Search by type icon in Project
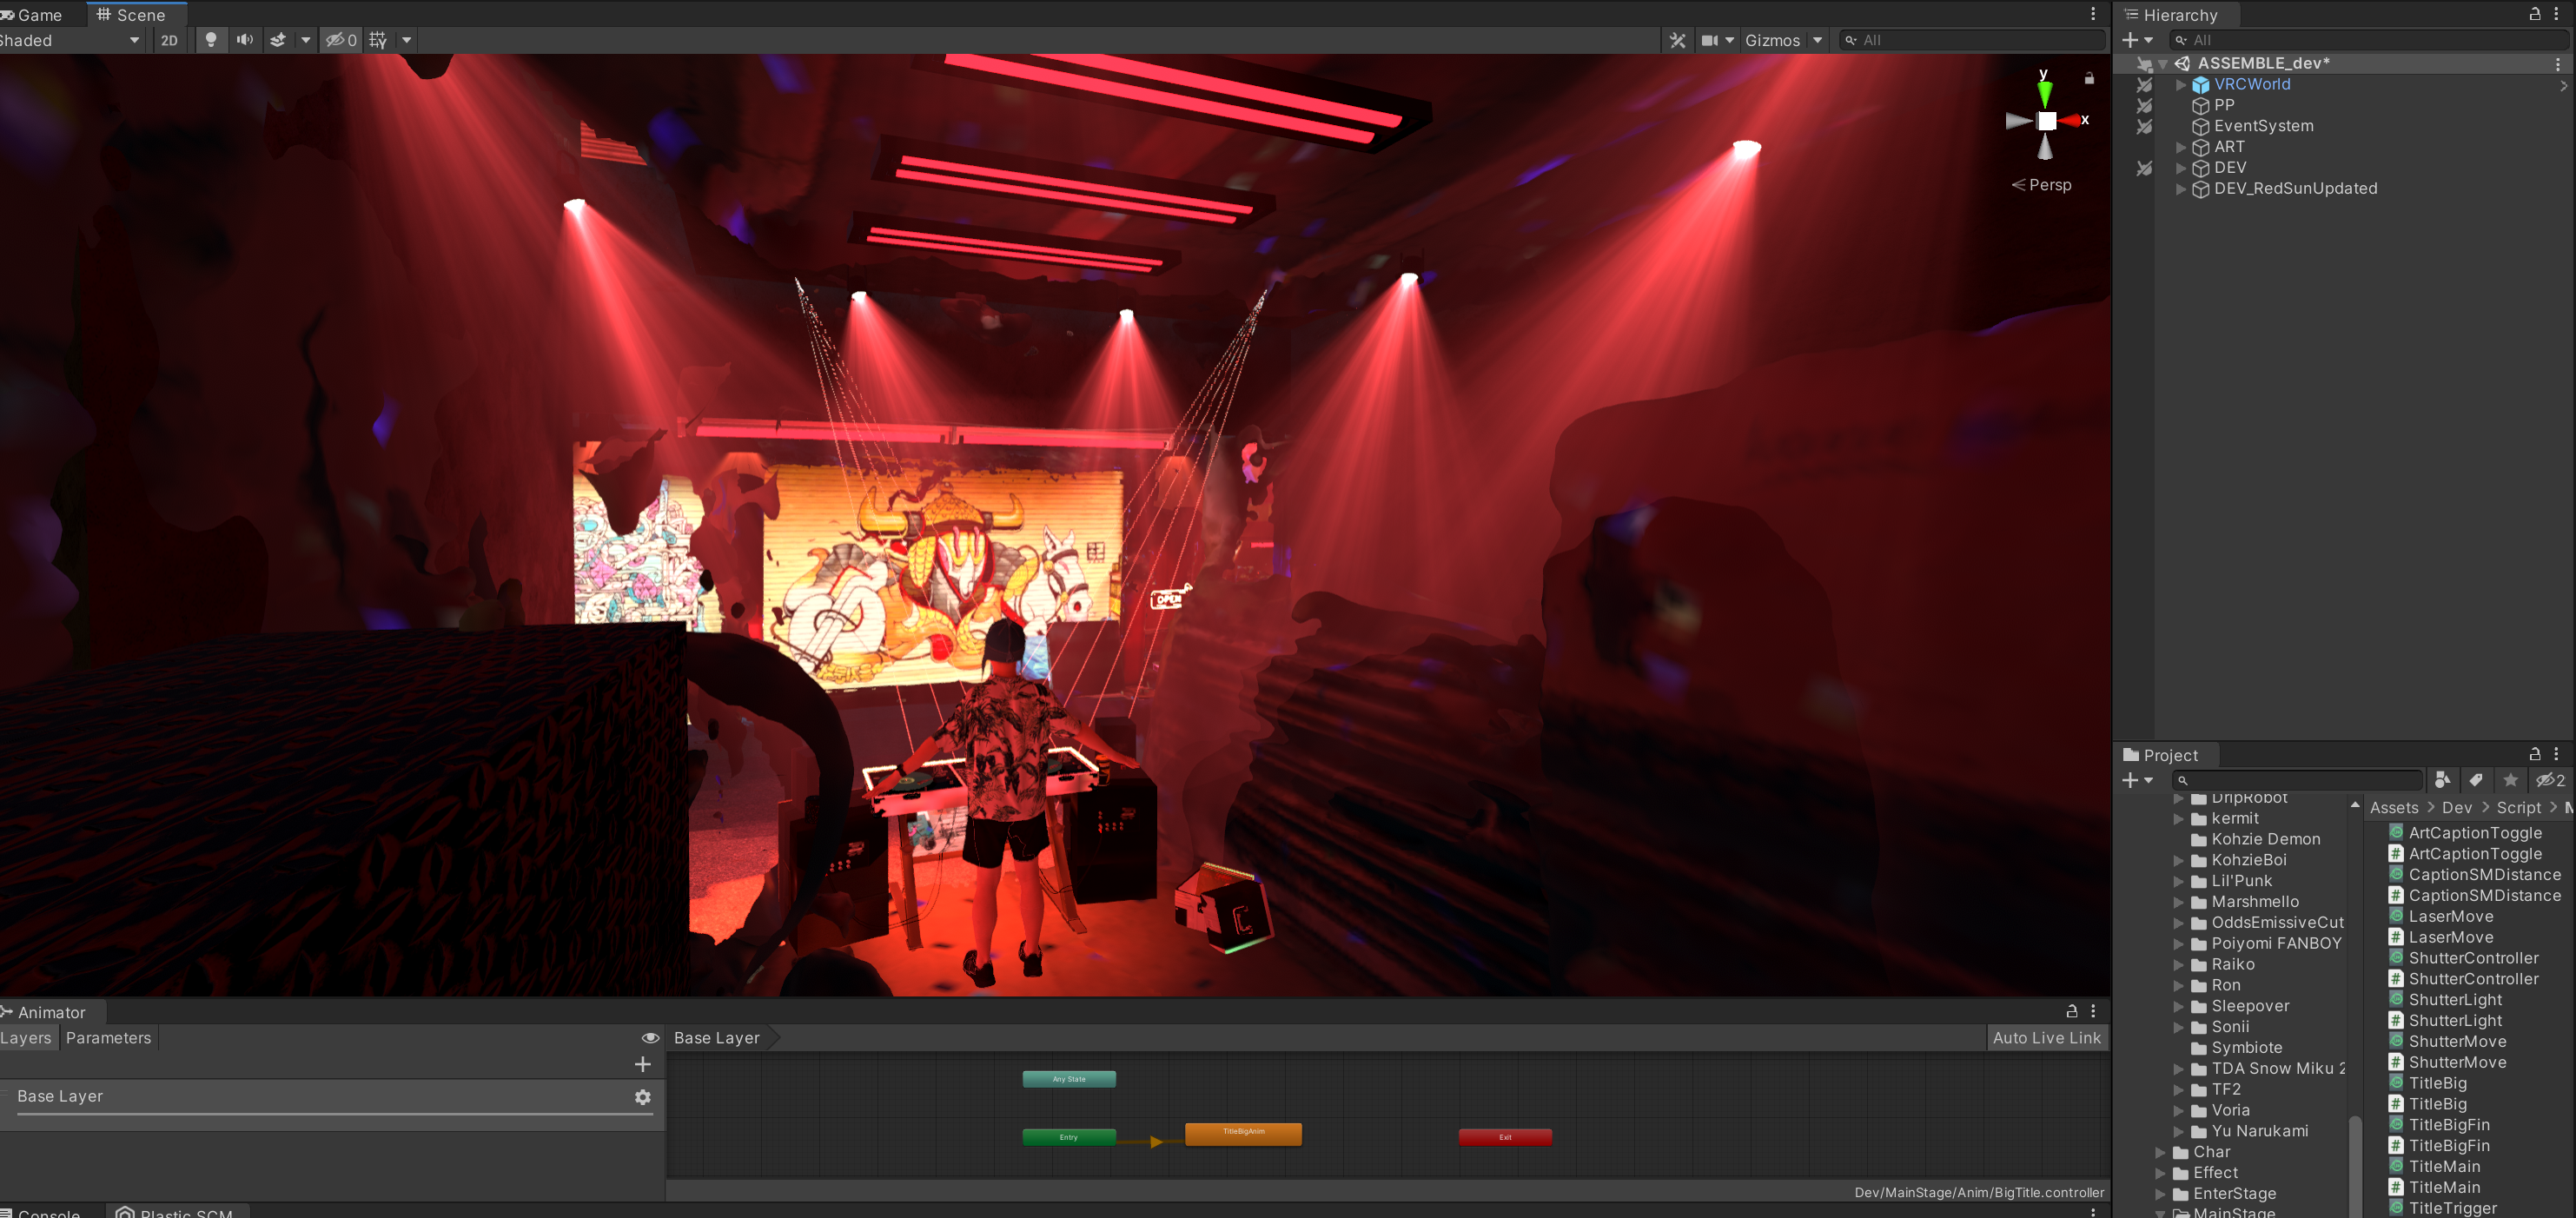The width and height of the screenshot is (2576, 1218). 2443,780
